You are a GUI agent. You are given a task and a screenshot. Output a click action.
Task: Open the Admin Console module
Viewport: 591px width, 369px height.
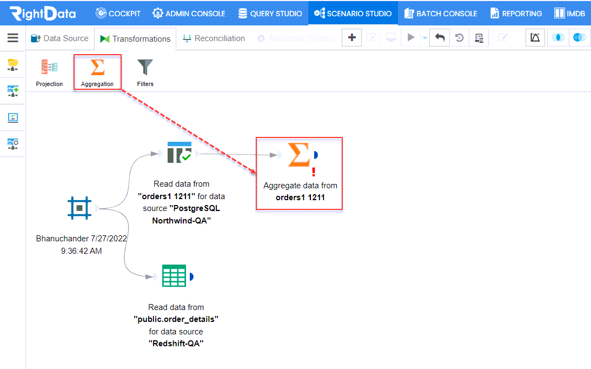pyautogui.click(x=189, y=14)
